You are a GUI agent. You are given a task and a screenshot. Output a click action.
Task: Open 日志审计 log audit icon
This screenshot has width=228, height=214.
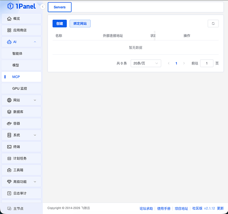pos(9,193)
